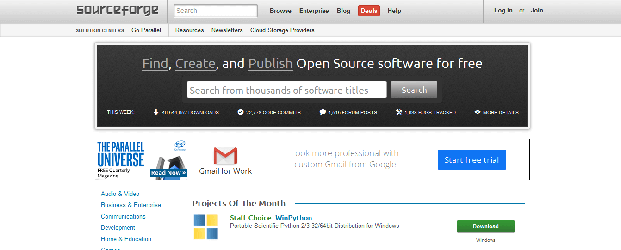
Task: Open the Newsletters link
Action: [227, 30]
